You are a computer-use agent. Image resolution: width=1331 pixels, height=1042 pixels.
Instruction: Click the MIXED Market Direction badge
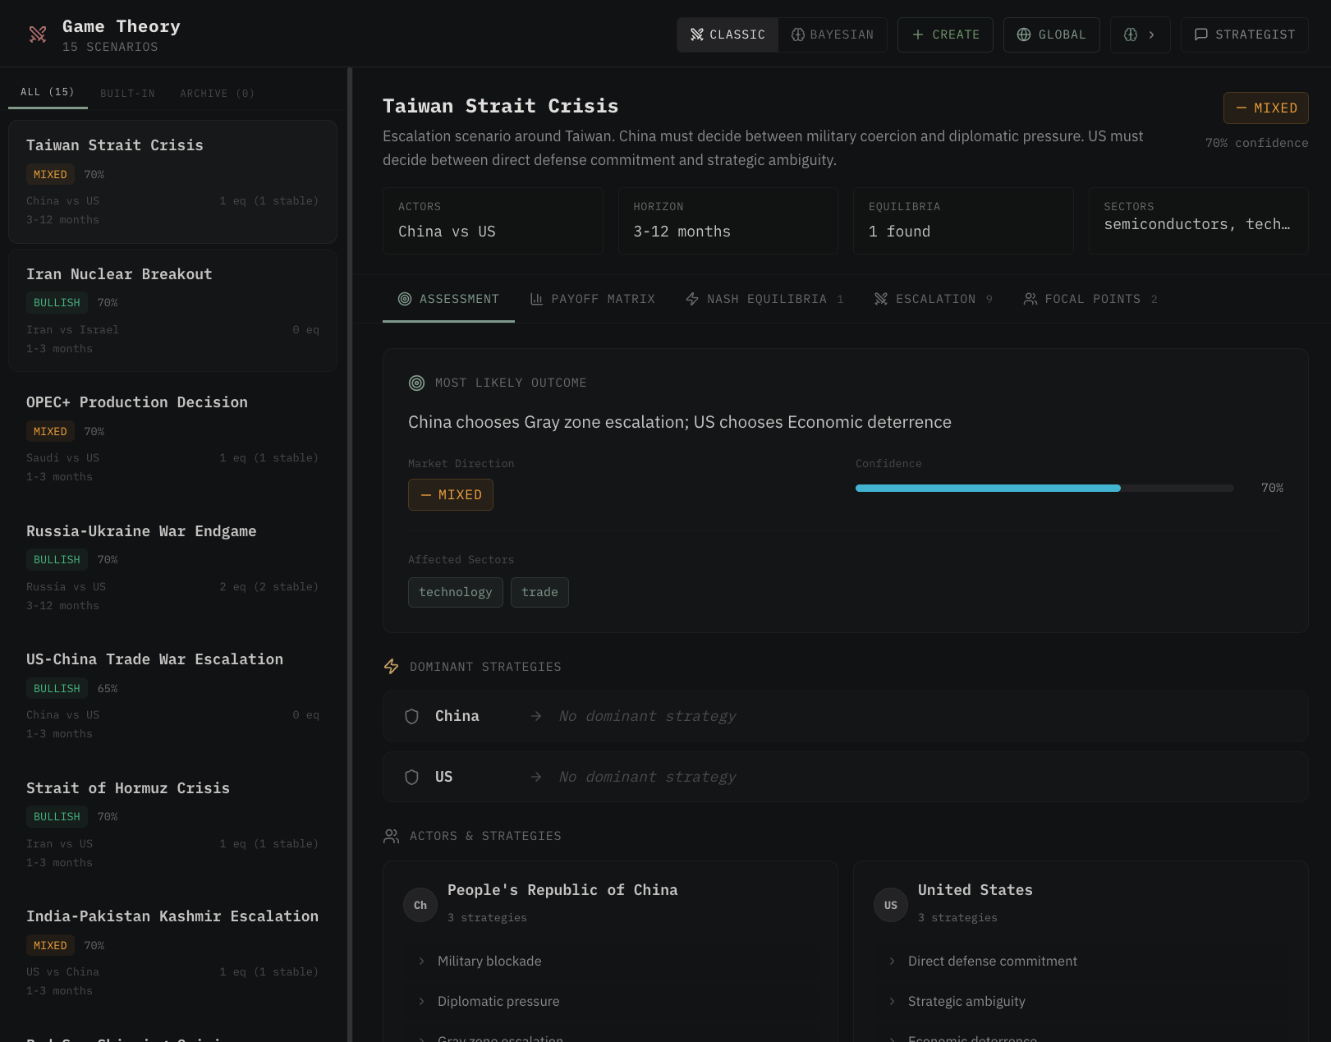point(451,494)
